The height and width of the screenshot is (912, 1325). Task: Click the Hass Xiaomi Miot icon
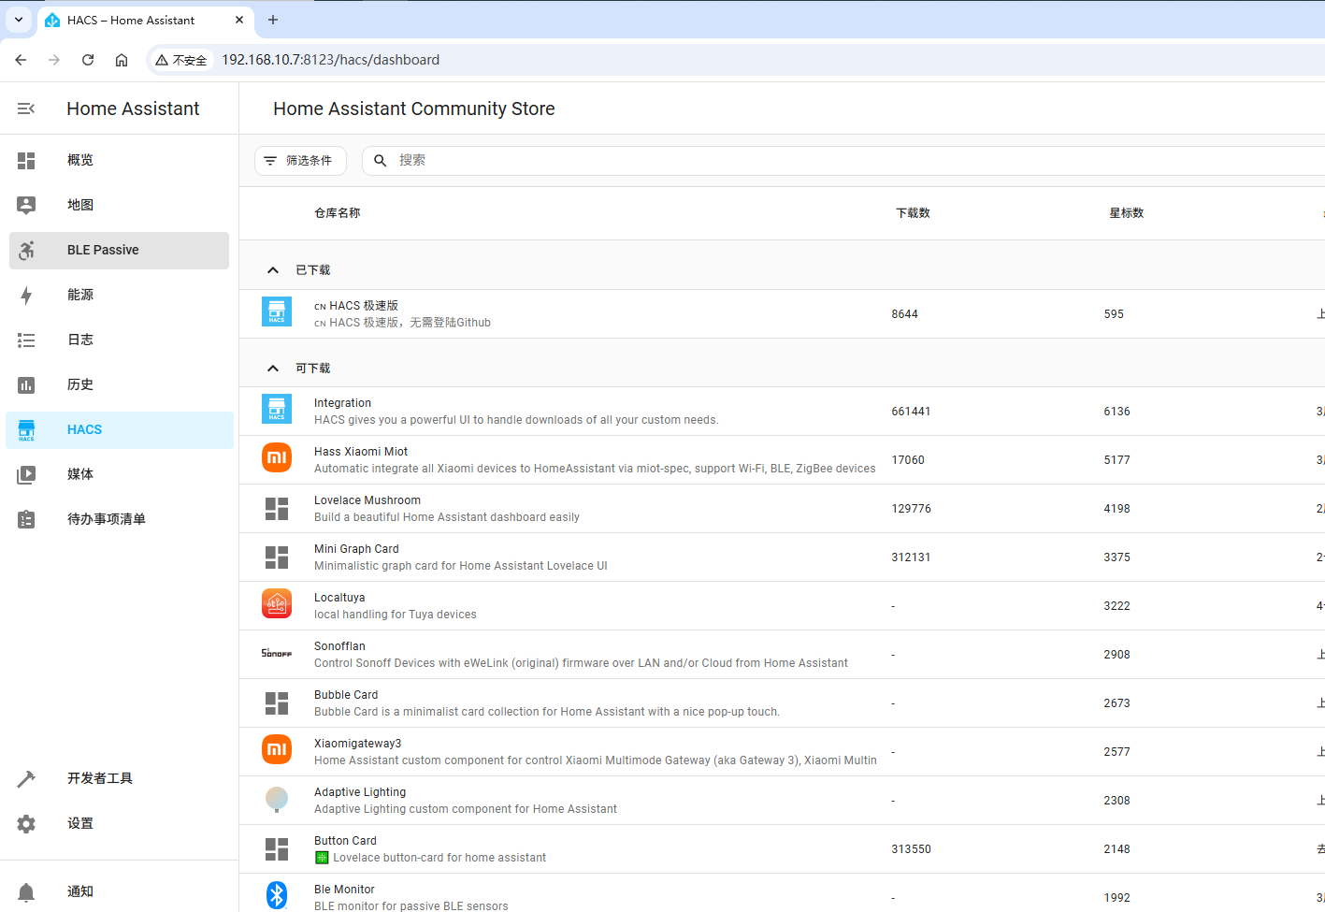click(277, 458)
